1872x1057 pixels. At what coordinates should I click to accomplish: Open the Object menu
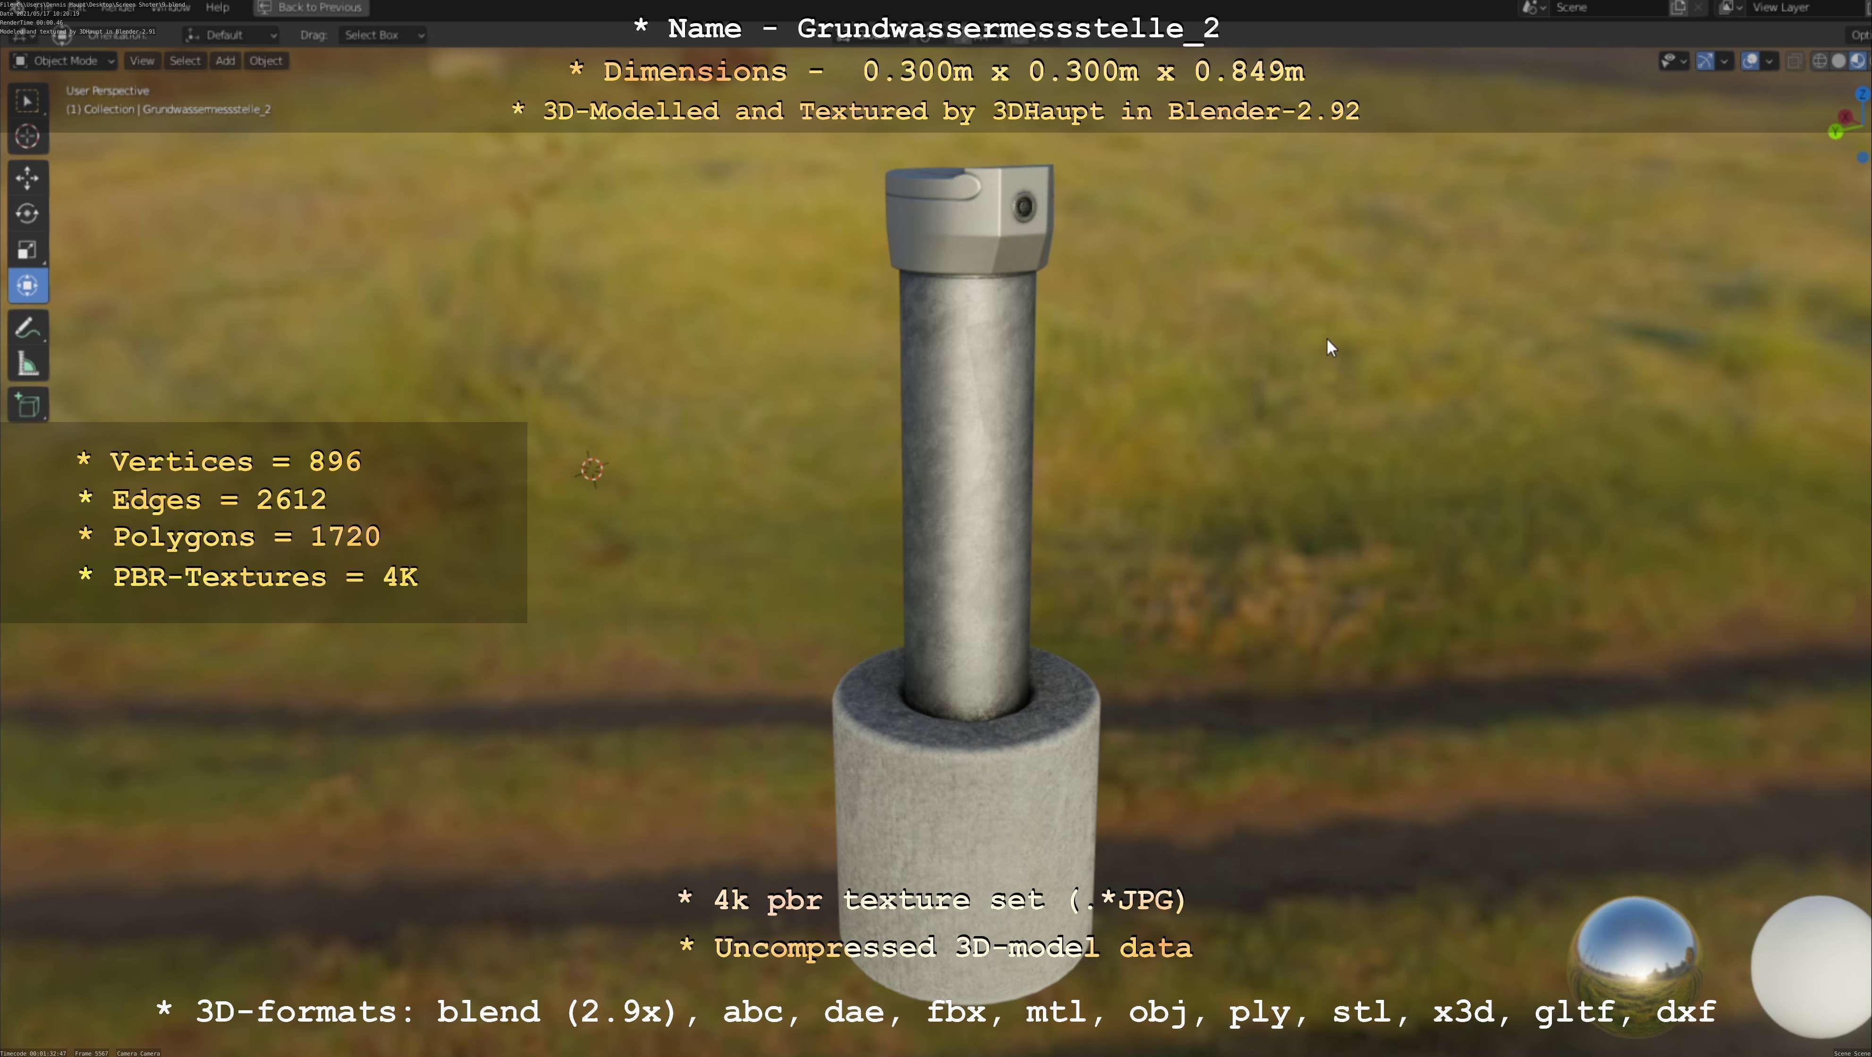coord(266,61)
